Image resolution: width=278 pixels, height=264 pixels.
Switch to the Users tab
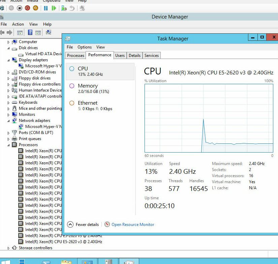120,56
